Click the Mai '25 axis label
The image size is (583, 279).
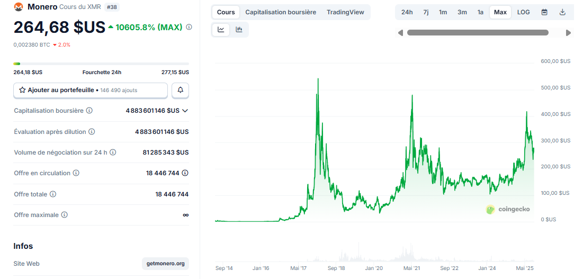point(525,268)
